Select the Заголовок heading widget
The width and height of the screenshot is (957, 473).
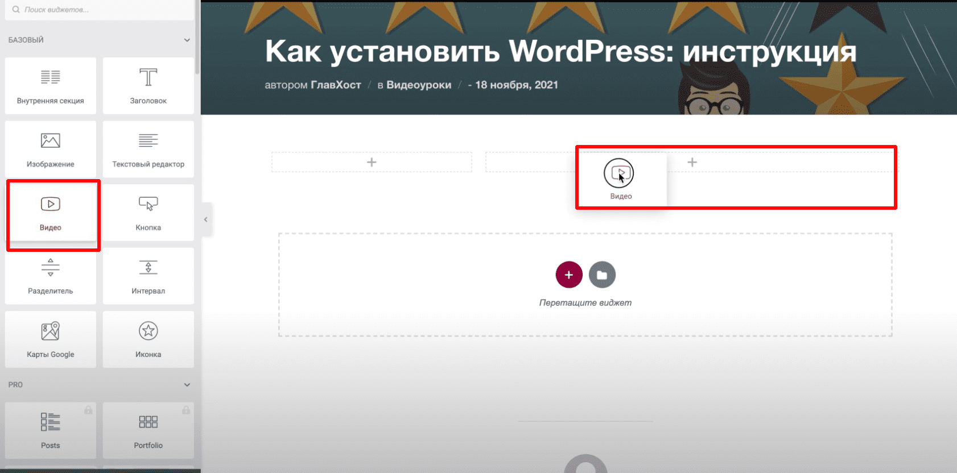[148, 86]
